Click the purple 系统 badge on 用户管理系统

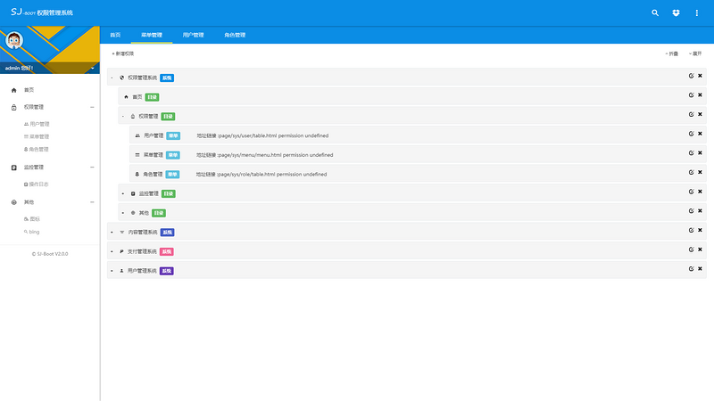[x=167, y=271]
